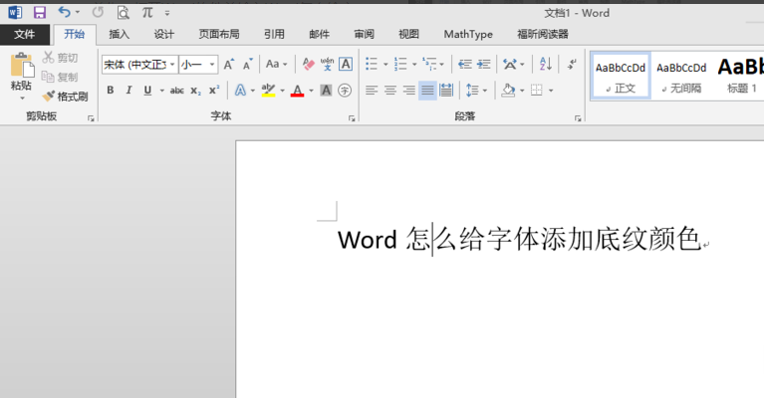Switch to the 插入 tab
The height and width of the screenshot is (398, 764).
tap(119, 34)
